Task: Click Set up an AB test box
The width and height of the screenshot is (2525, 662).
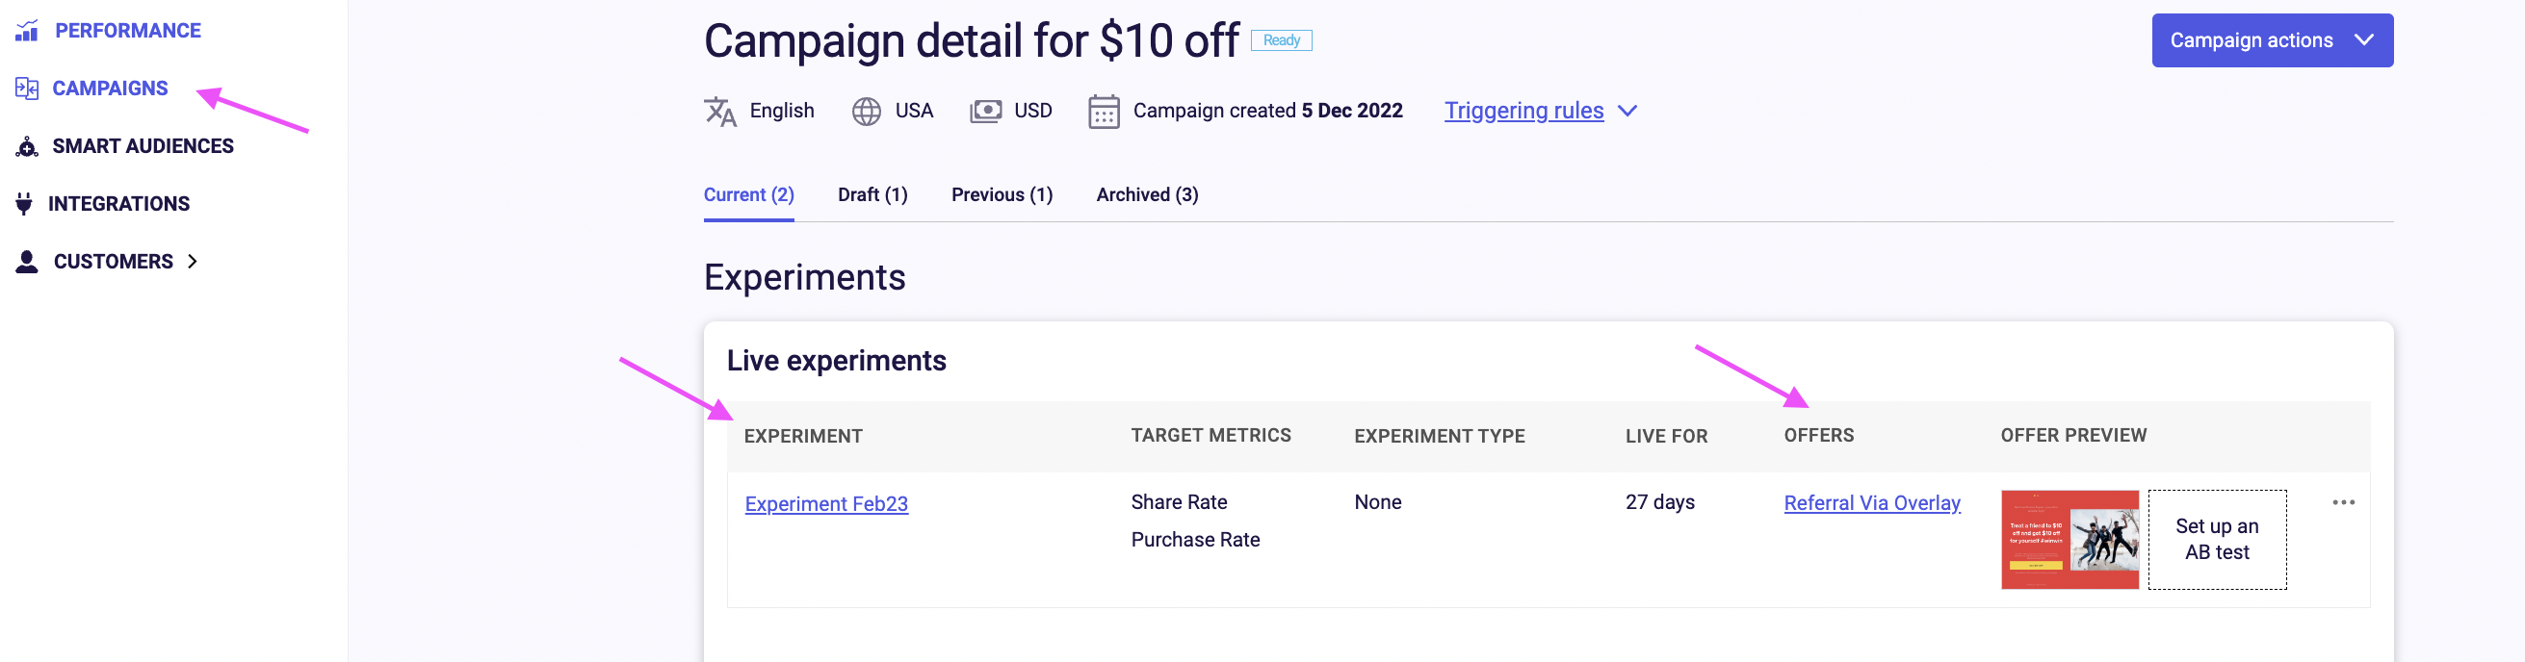Action: click(x=2216, y=540)
